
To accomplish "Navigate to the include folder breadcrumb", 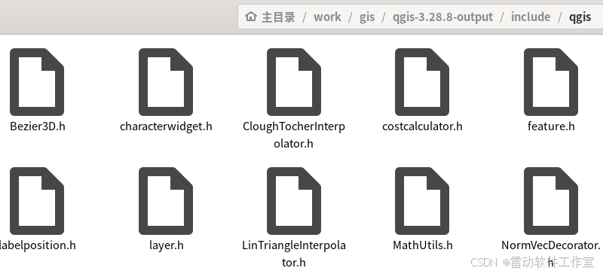I will [531, 17].
